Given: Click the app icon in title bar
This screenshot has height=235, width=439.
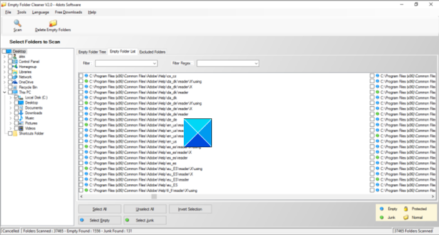Looking at the screenshot, I should [4, 4].
